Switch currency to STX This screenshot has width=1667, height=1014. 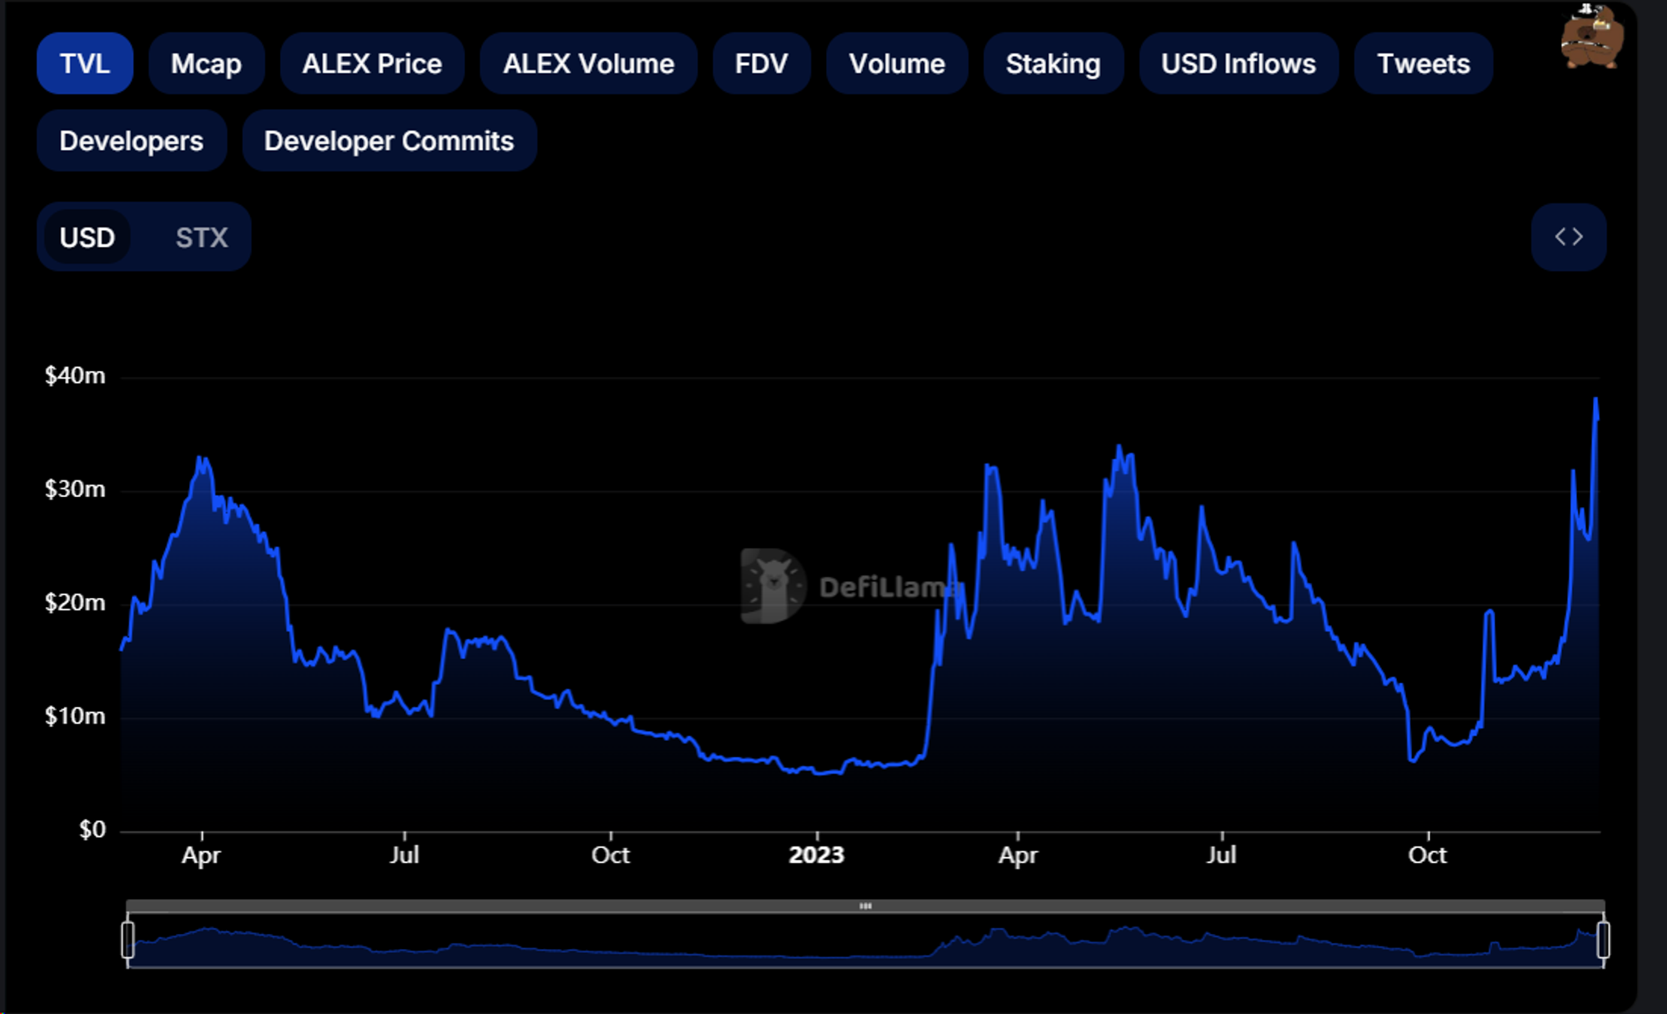click(x=200, y=237)
